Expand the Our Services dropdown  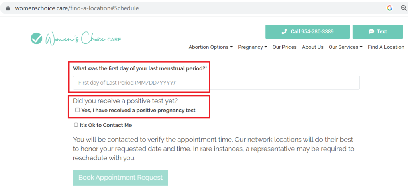coord(345,47)
